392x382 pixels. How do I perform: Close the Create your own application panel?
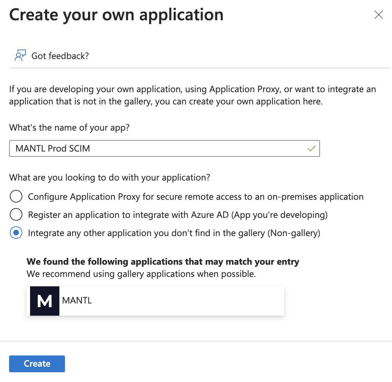[378, 15]
